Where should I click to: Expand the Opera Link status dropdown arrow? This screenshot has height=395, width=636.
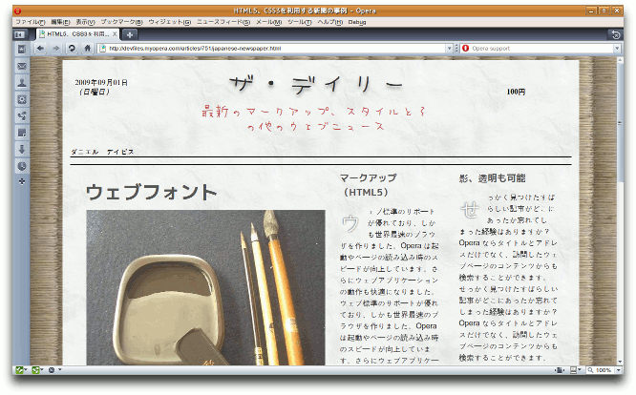(25, 369)
